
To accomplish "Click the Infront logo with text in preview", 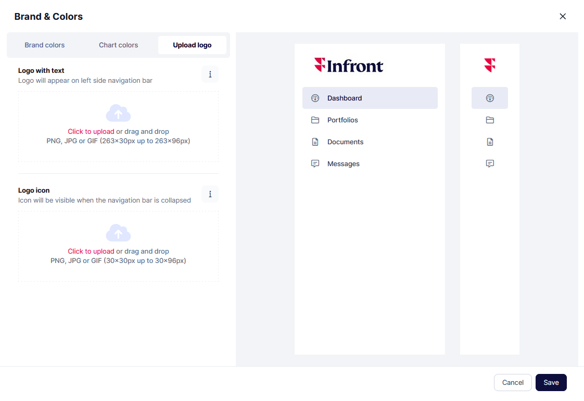I will click(x=349, y=65).
